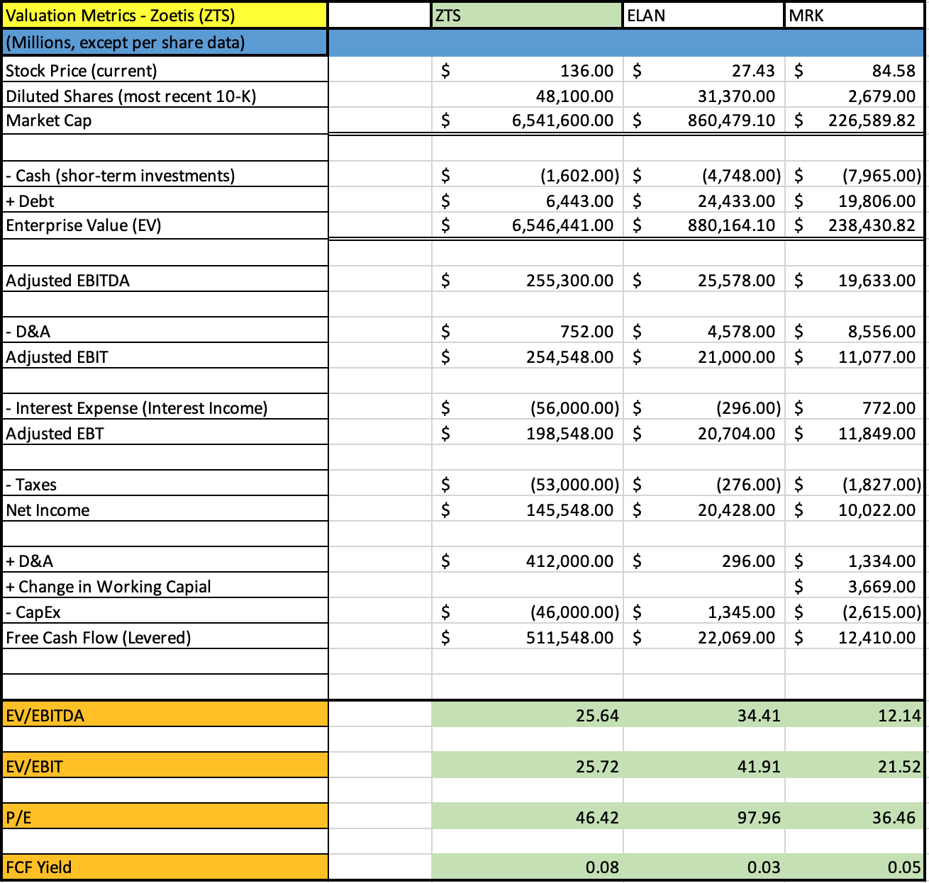Click the '(Millions, except per share data)' cell
Image resolution: width=929 pixels, height=883 pixels.
[x=165, y=43]
